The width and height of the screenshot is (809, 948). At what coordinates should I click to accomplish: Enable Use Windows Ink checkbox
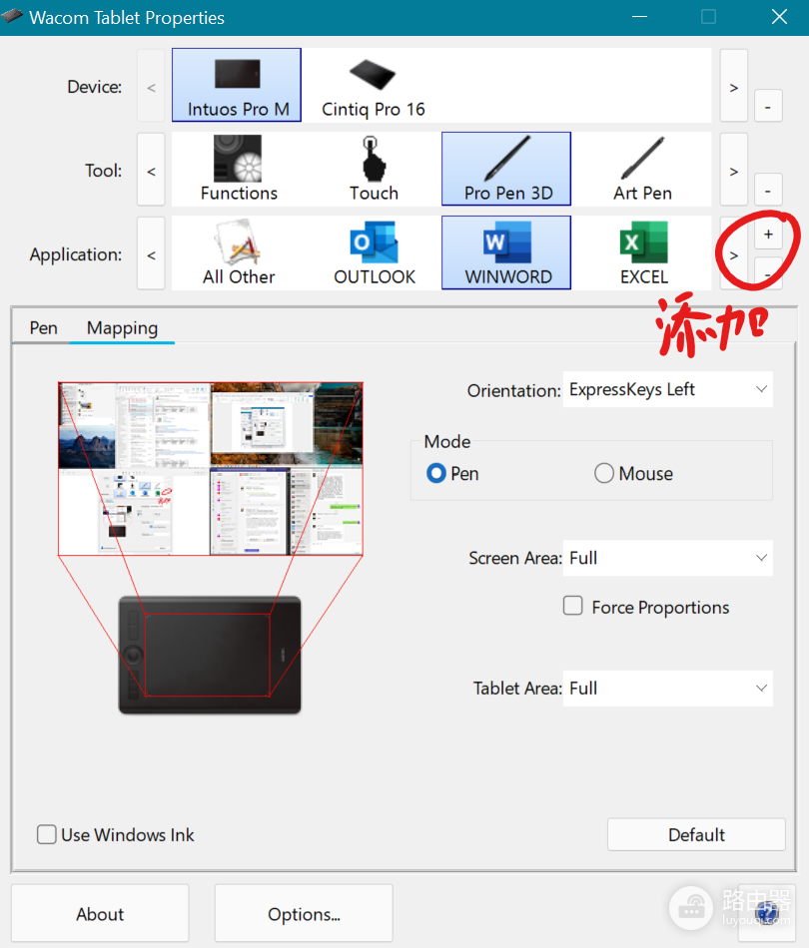tap(47, 834)
